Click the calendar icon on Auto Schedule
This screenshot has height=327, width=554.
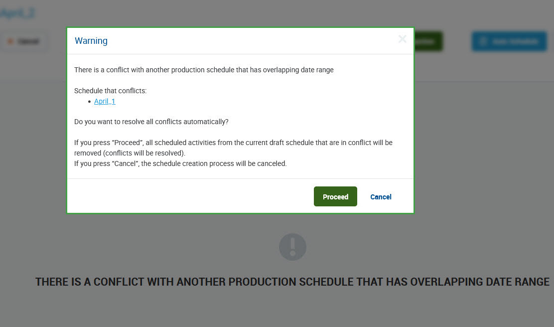pos(482,42)
